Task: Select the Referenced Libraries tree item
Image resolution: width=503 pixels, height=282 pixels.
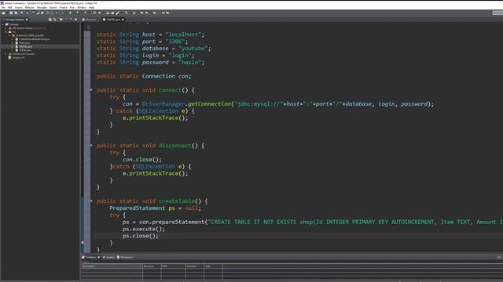Action: coord(24,54)
